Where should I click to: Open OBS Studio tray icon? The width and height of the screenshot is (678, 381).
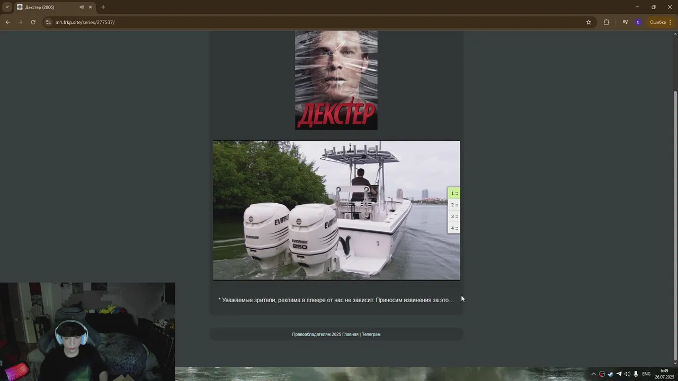click(602, 374)
